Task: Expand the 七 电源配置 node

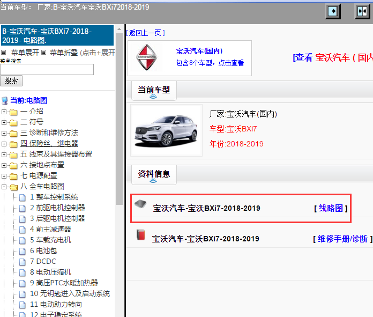Action: point(4,176)
